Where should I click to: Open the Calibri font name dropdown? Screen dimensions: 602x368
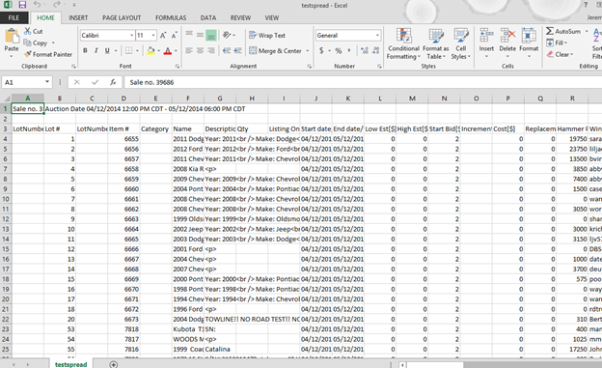[x=131, y=36]
